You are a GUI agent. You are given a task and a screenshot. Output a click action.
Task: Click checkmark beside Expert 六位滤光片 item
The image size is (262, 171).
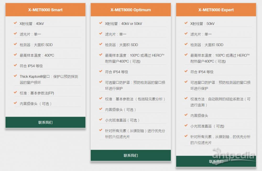(186, 136)
